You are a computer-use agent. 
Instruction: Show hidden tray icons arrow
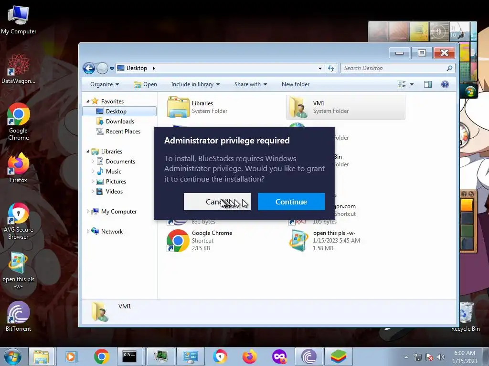pyautogui.click(x=406, y=357)
